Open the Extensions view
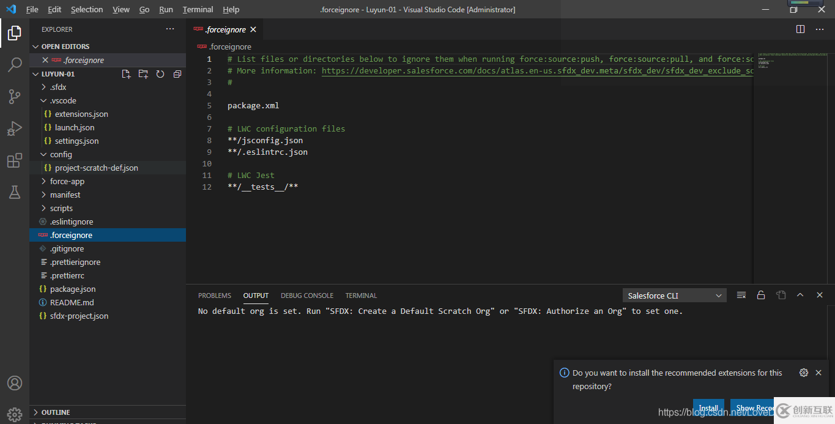The height and width of the screenshot is (424, 835). click(x=13, y=160)
